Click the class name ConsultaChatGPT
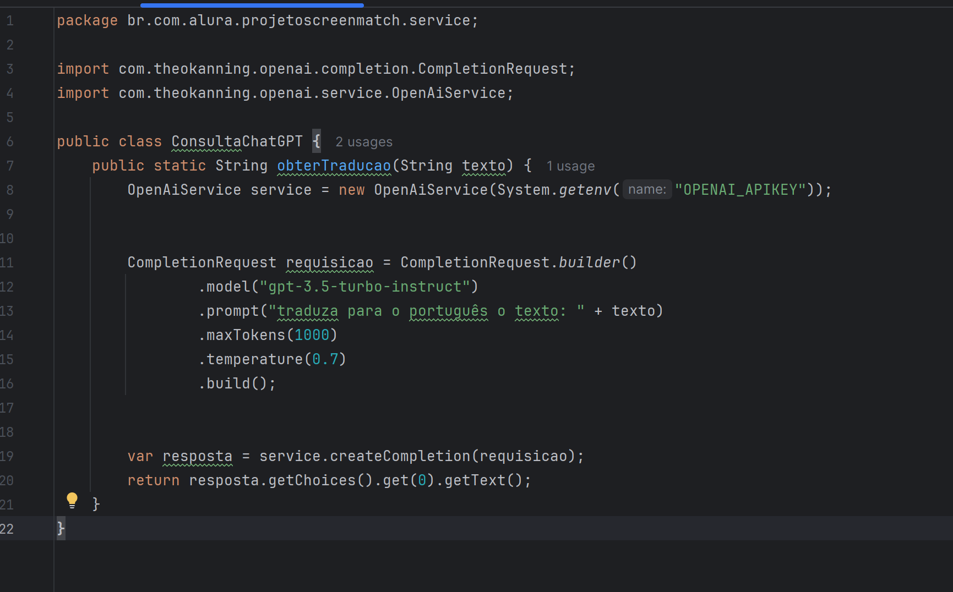This screenshot has width=953, height=592. pos(237,141)
